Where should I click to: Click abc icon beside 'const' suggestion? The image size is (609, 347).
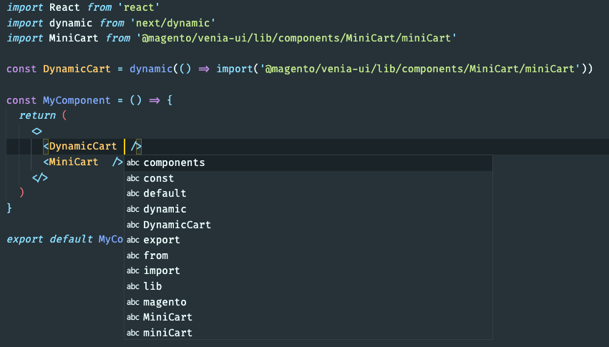133,178
